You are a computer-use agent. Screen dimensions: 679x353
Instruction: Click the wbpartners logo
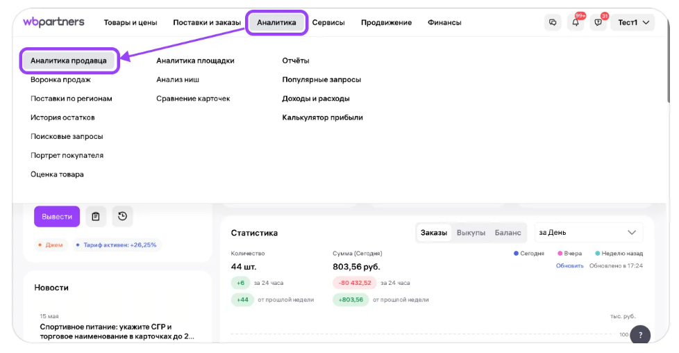pyautogui.click(x=53, y=22)
